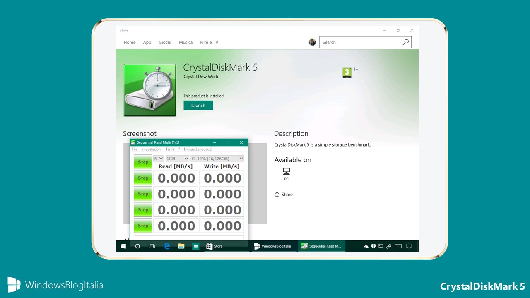Viewport: 530px width, 298px height.
Task: Open the touch keyboard from the tray
Action: (398, 246)
